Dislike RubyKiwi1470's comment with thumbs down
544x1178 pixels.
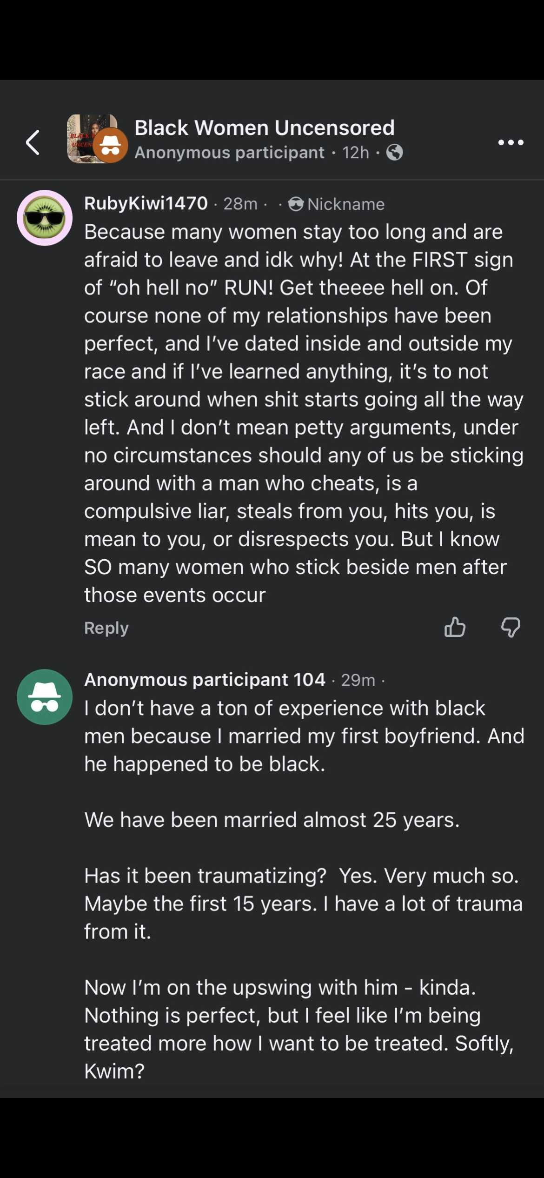511,627
